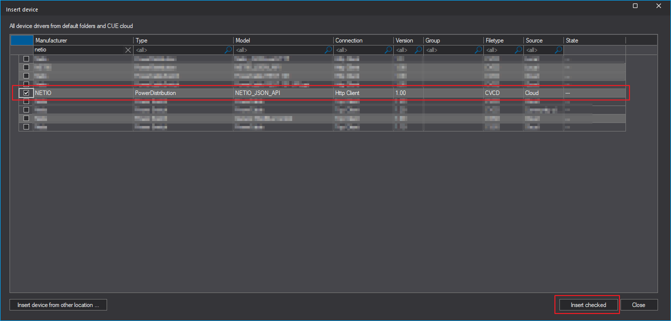Select the 1.00 version cell
671x321 pixels.
click(408, 93)
